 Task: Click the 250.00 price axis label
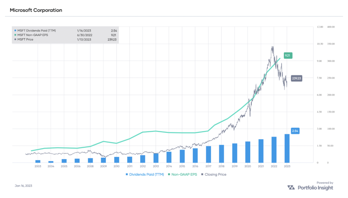(x=331, y=78)
